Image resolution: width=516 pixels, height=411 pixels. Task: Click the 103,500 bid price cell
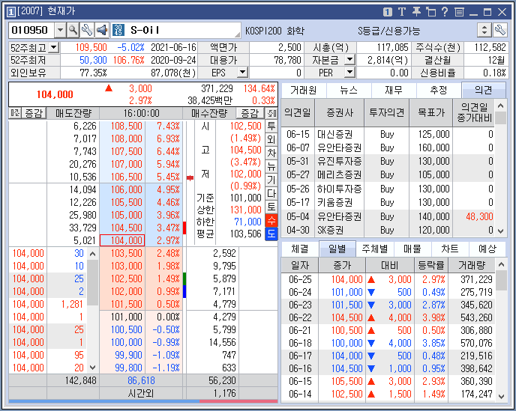[x=122, y=253]
